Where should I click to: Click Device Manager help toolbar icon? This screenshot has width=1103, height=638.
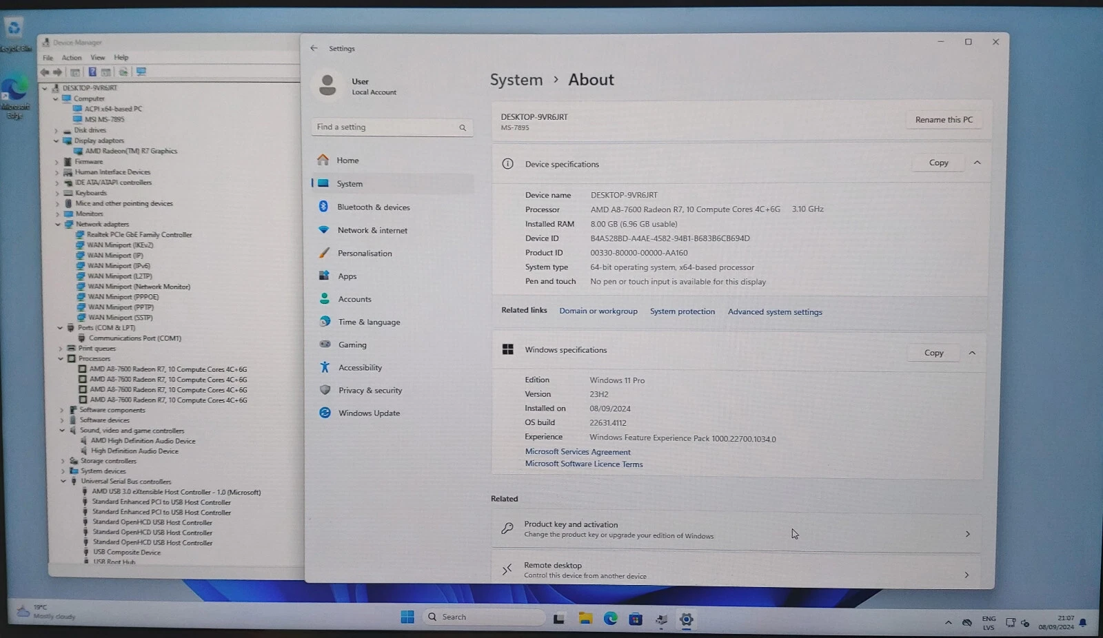pos(92,72)
